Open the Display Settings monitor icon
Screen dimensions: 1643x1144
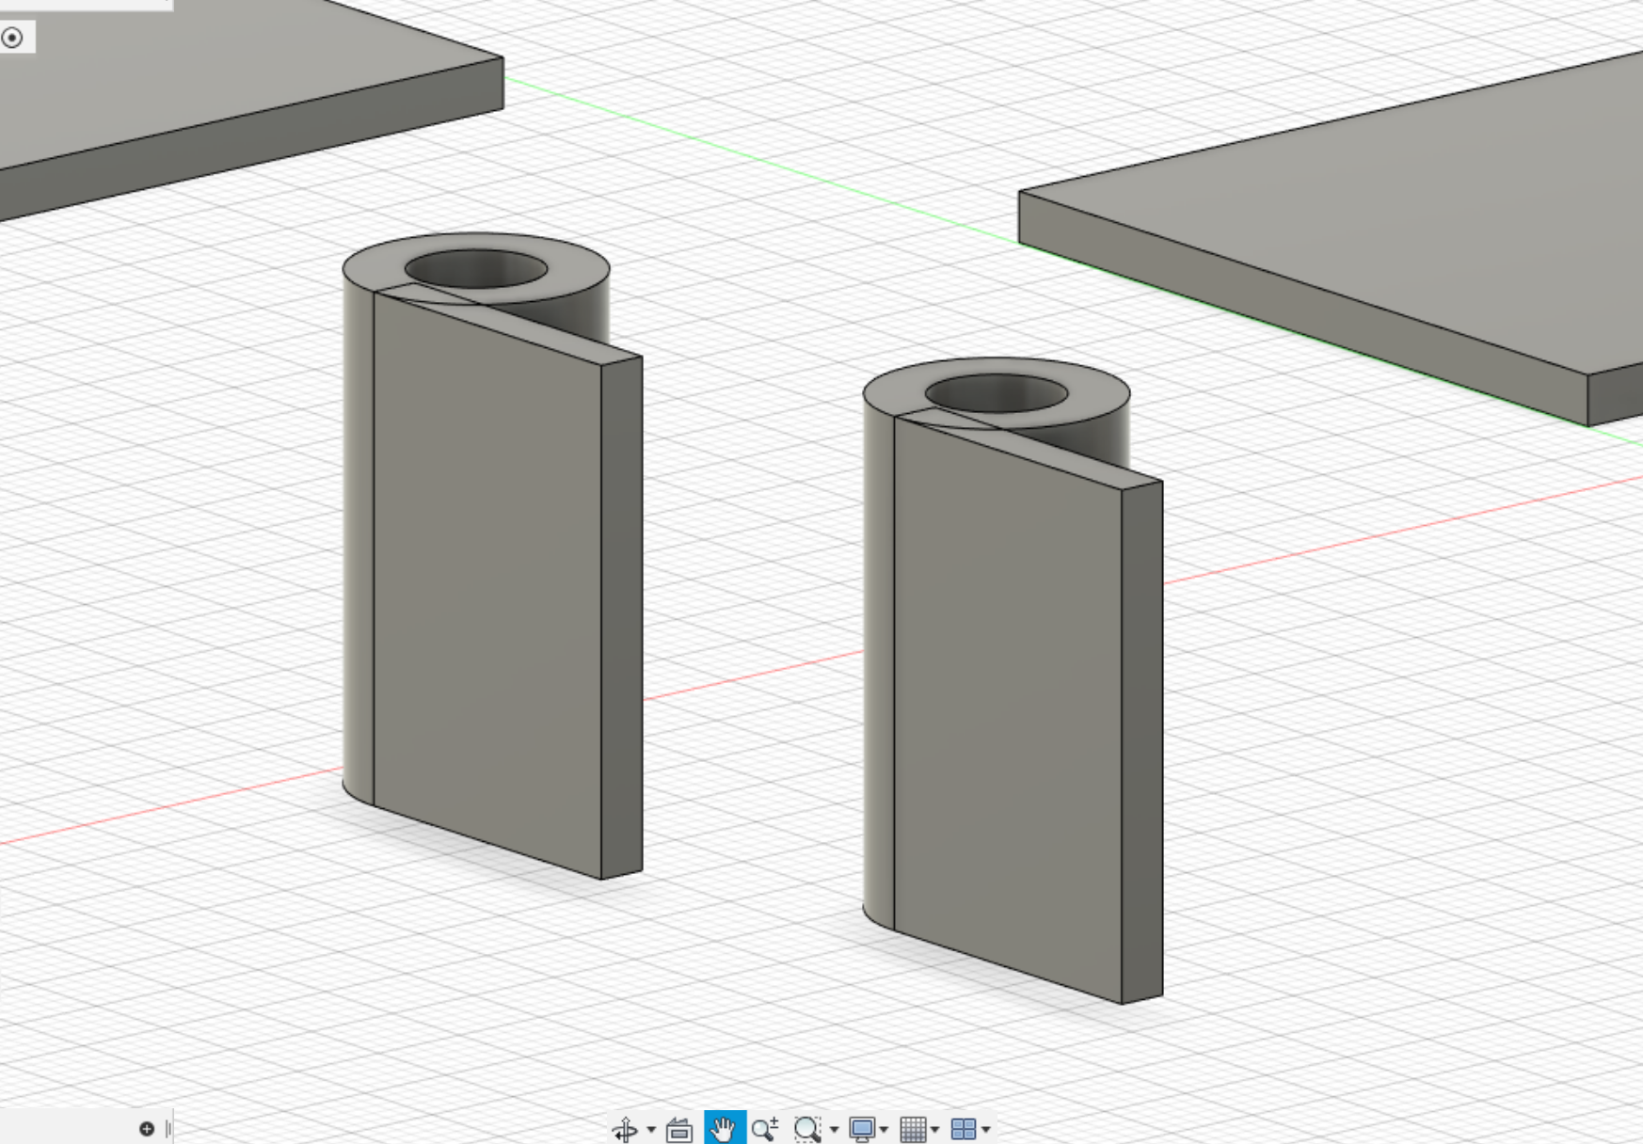pos(861,1128)
